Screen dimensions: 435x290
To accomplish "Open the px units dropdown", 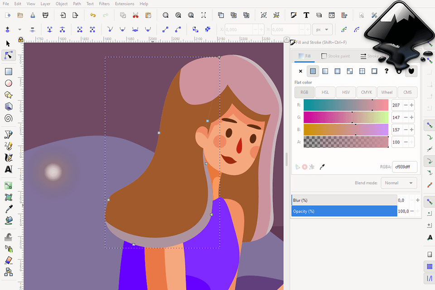I will [x=322, y=29].
